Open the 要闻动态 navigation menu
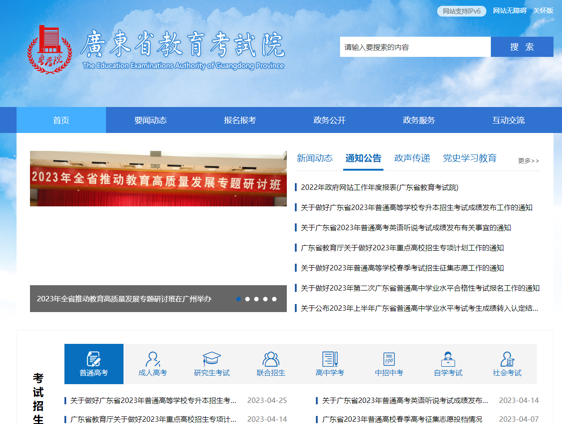Viewport: 562px width, 424px height. 150,120
